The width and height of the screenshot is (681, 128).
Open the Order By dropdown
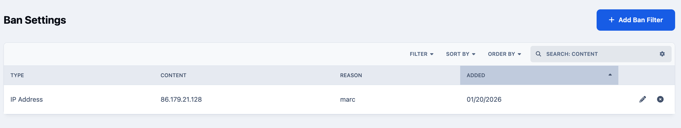click(505, 54)
